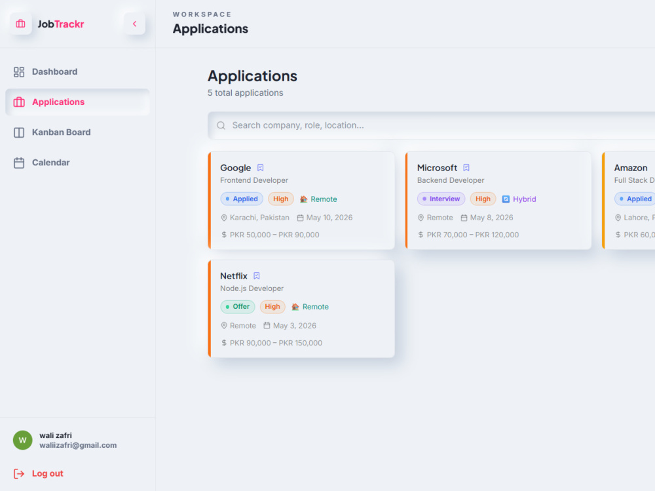Open the Google application card title

pyautogui.click(x=236, y=168)
